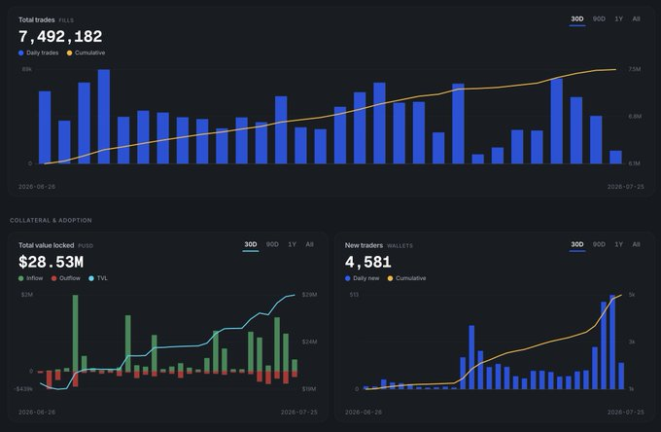661x432 pixels.
Task: Toggle Outflow legend series
Action: click(66, 278)
